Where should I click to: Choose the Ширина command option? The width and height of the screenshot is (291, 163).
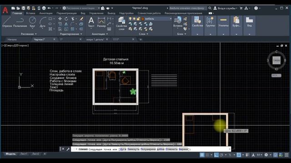[183, 149]
